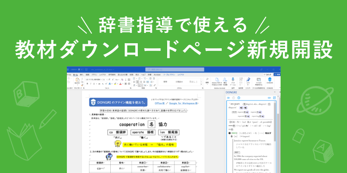Select the 行間詰め style
The width and height of the screenshot is (347, 173).
pos(179,82)
